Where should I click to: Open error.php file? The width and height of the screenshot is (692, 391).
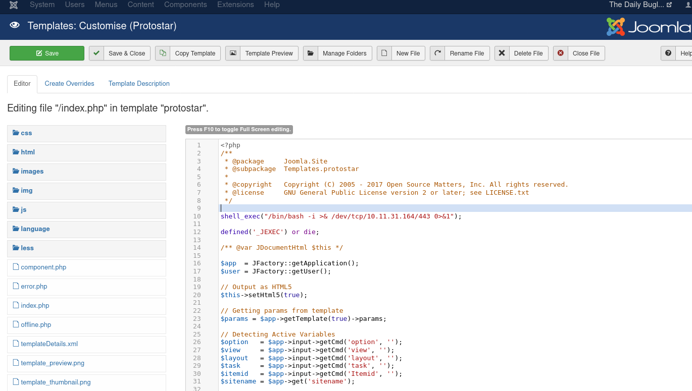pyautogui.click(x=86, y=287)
